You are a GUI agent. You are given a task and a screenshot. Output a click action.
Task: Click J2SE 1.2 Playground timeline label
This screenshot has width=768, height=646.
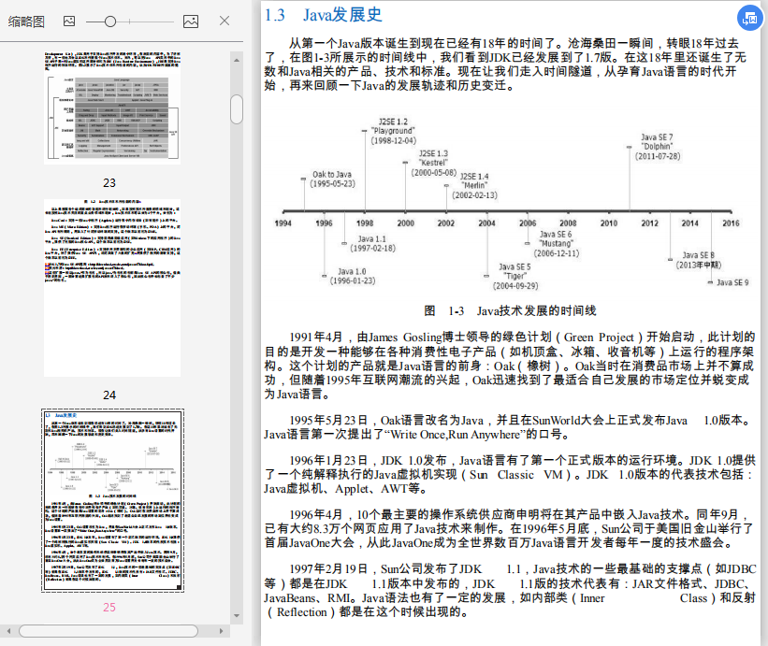coord(393,131)
